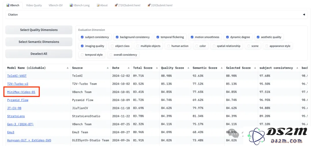Viewport: 312px width, 146px height.
Task: Open the VBench-Long tab
Action: [x=79, y=5]
